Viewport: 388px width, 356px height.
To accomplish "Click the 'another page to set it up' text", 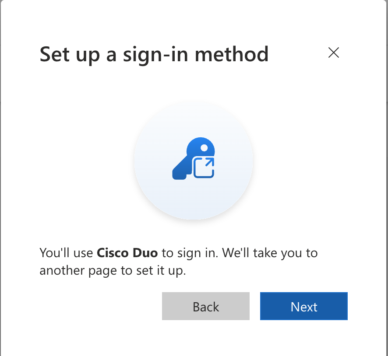I will (113, 271).
